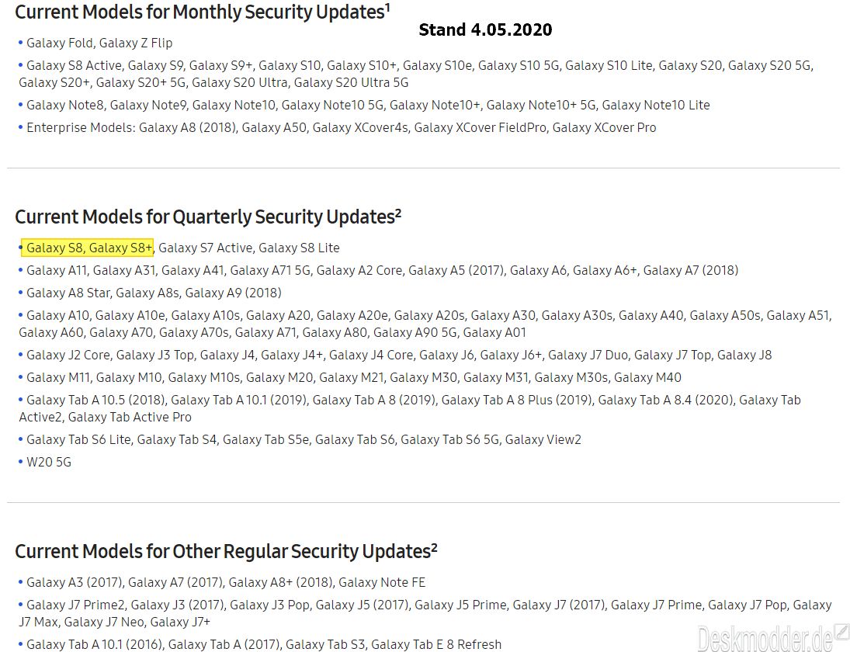The image size is (850, 652).
Task: Click the Quarterly Security Updates heading
Action: [207, 217]
